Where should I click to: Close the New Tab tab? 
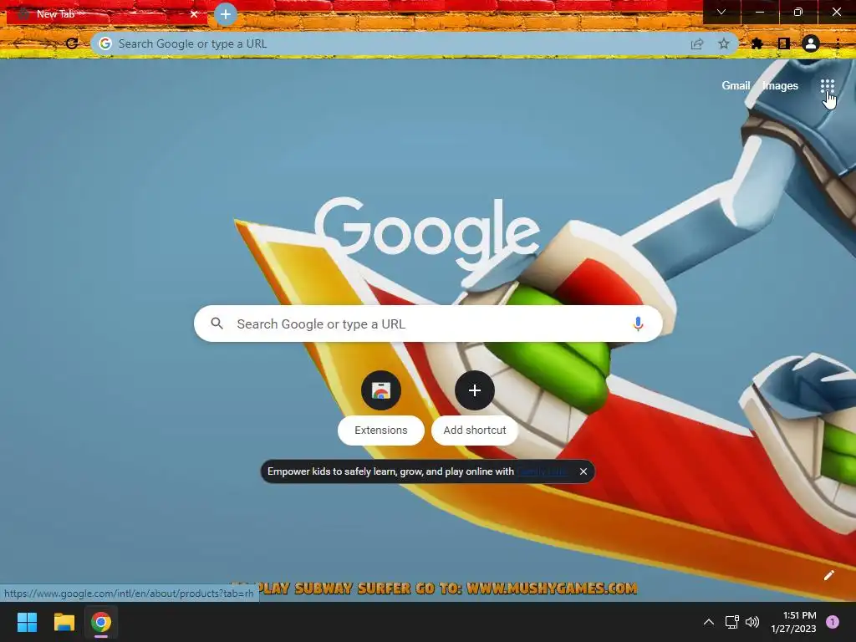[x=194, y=14]
